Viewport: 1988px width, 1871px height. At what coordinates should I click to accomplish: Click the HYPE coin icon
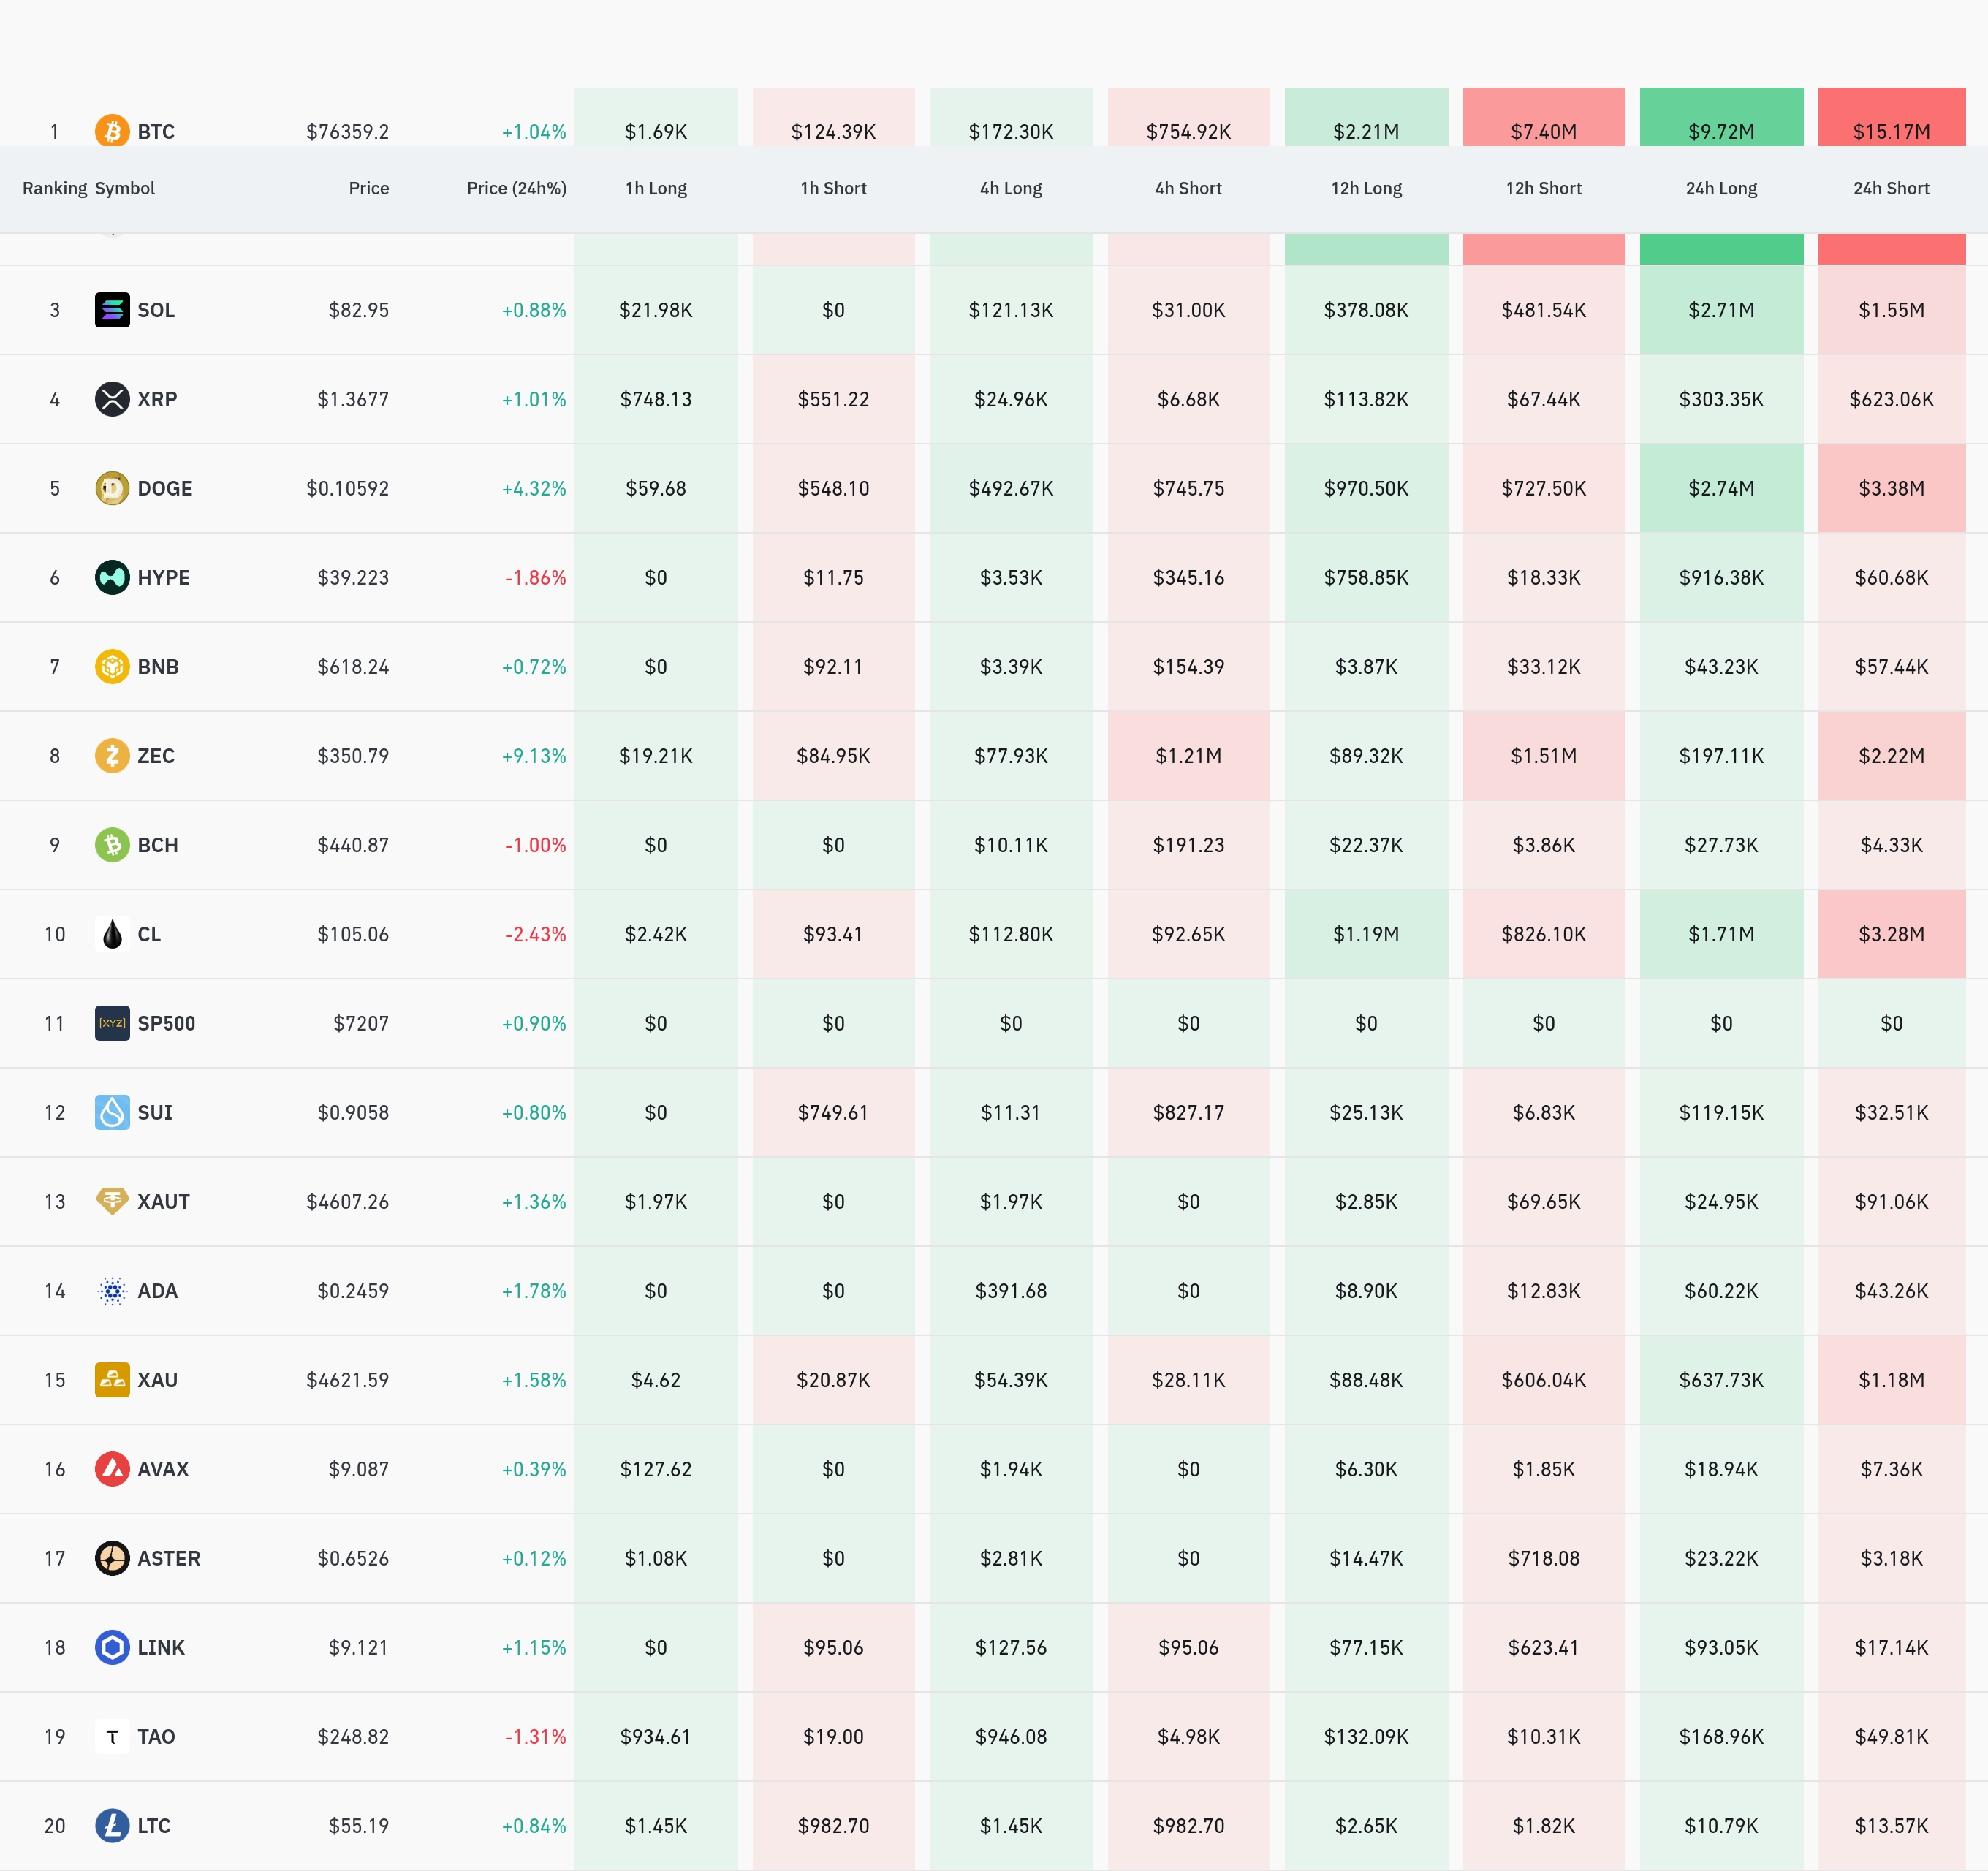click(x=112, y=577)
